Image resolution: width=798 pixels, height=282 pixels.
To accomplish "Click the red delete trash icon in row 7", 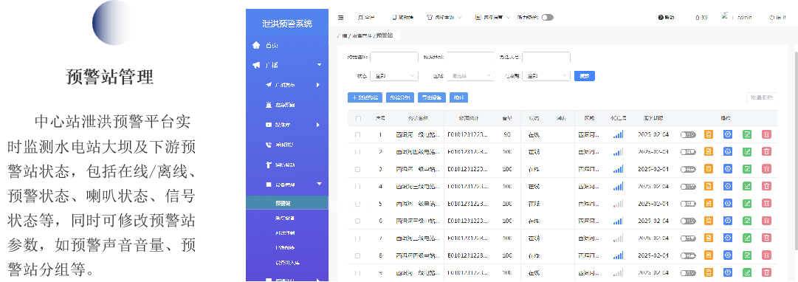I will [x=766, y=238].
